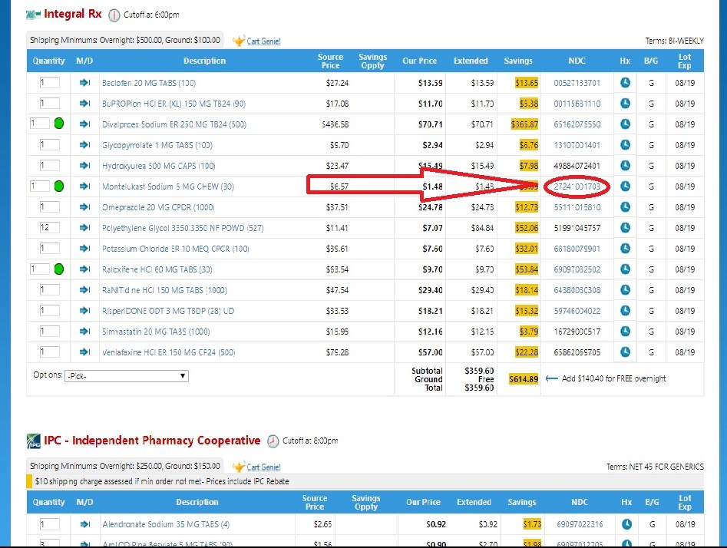
Task: Click the move arrow icon for BuPROPion row
Action: click(x=84, y=104)
